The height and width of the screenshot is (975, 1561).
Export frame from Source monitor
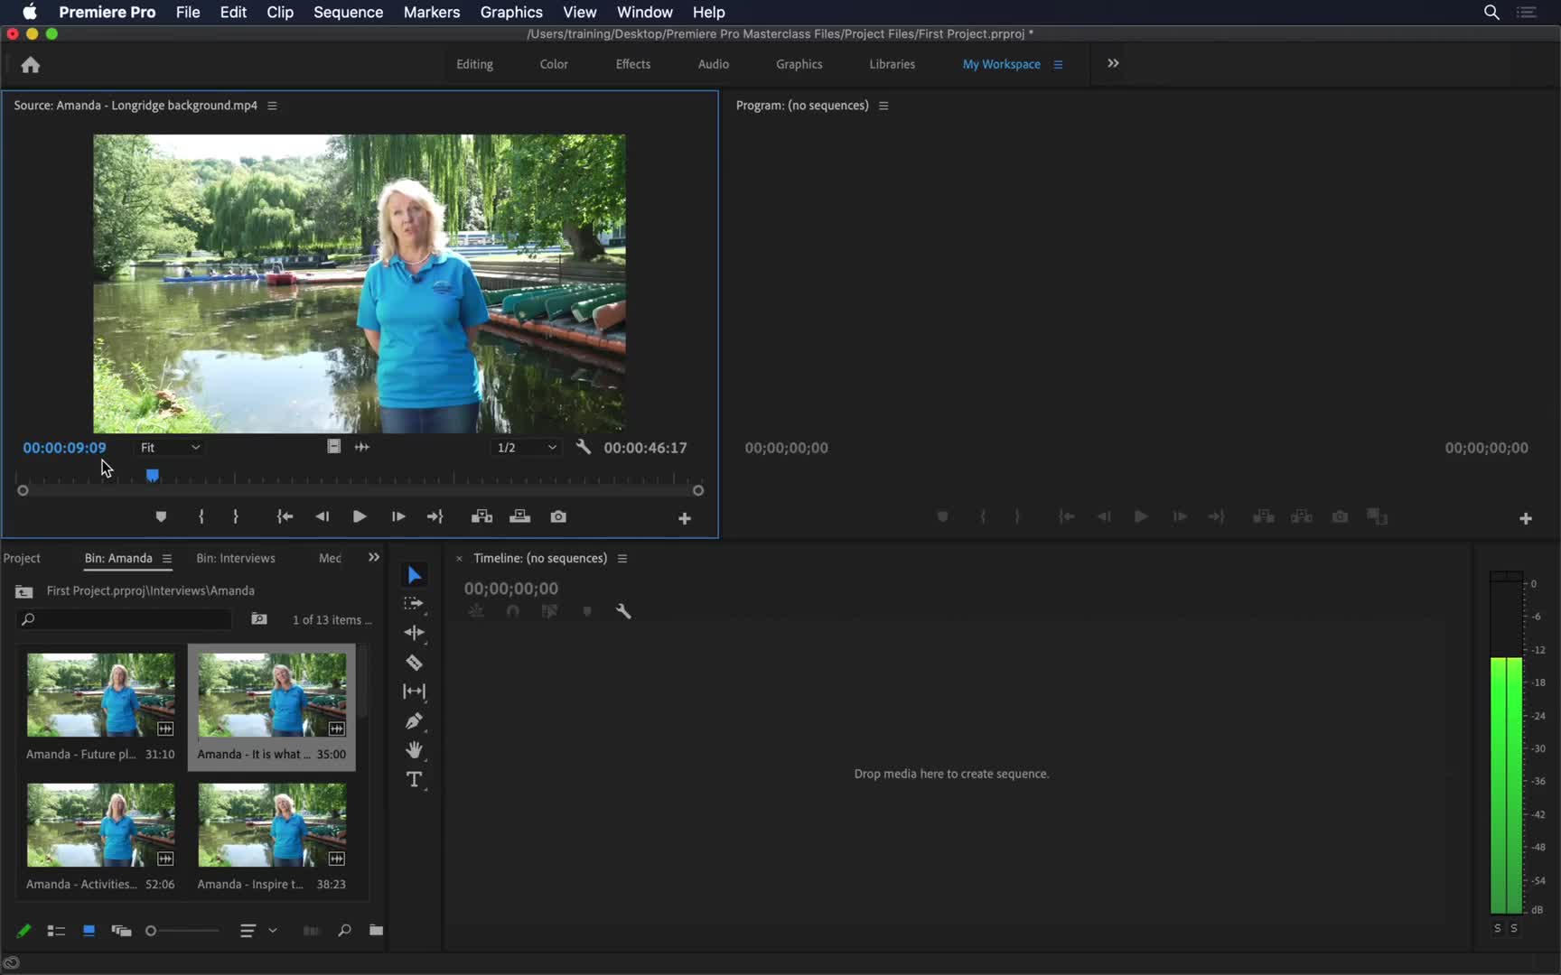[x=558, y=516]
